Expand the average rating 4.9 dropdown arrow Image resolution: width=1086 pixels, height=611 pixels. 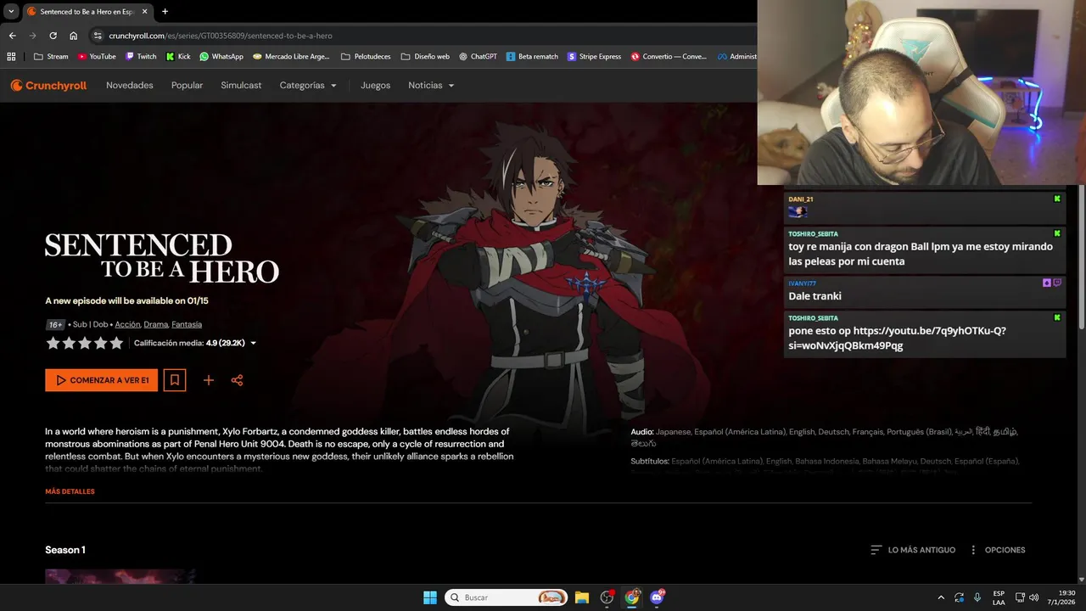(253, 344)
